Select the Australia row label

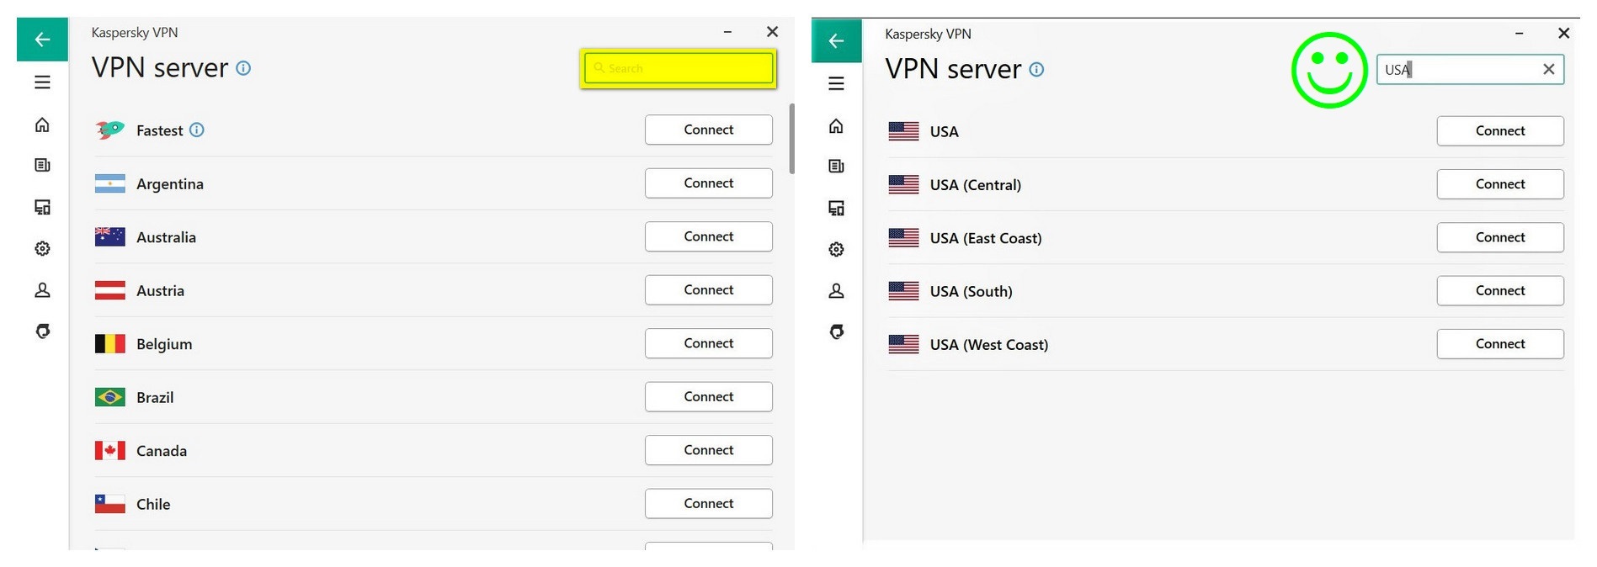tap(166, 237)
